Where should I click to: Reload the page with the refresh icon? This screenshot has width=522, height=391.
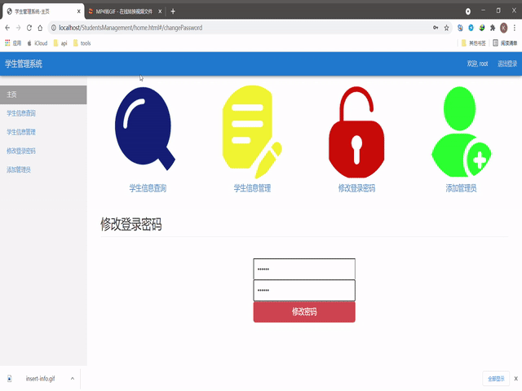click(29, 28)
